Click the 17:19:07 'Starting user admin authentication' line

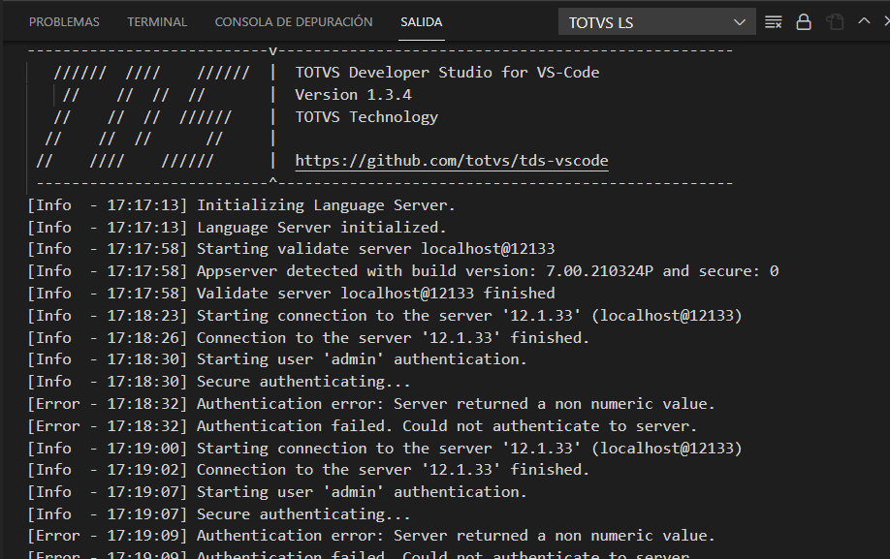(x=277, y=492)
